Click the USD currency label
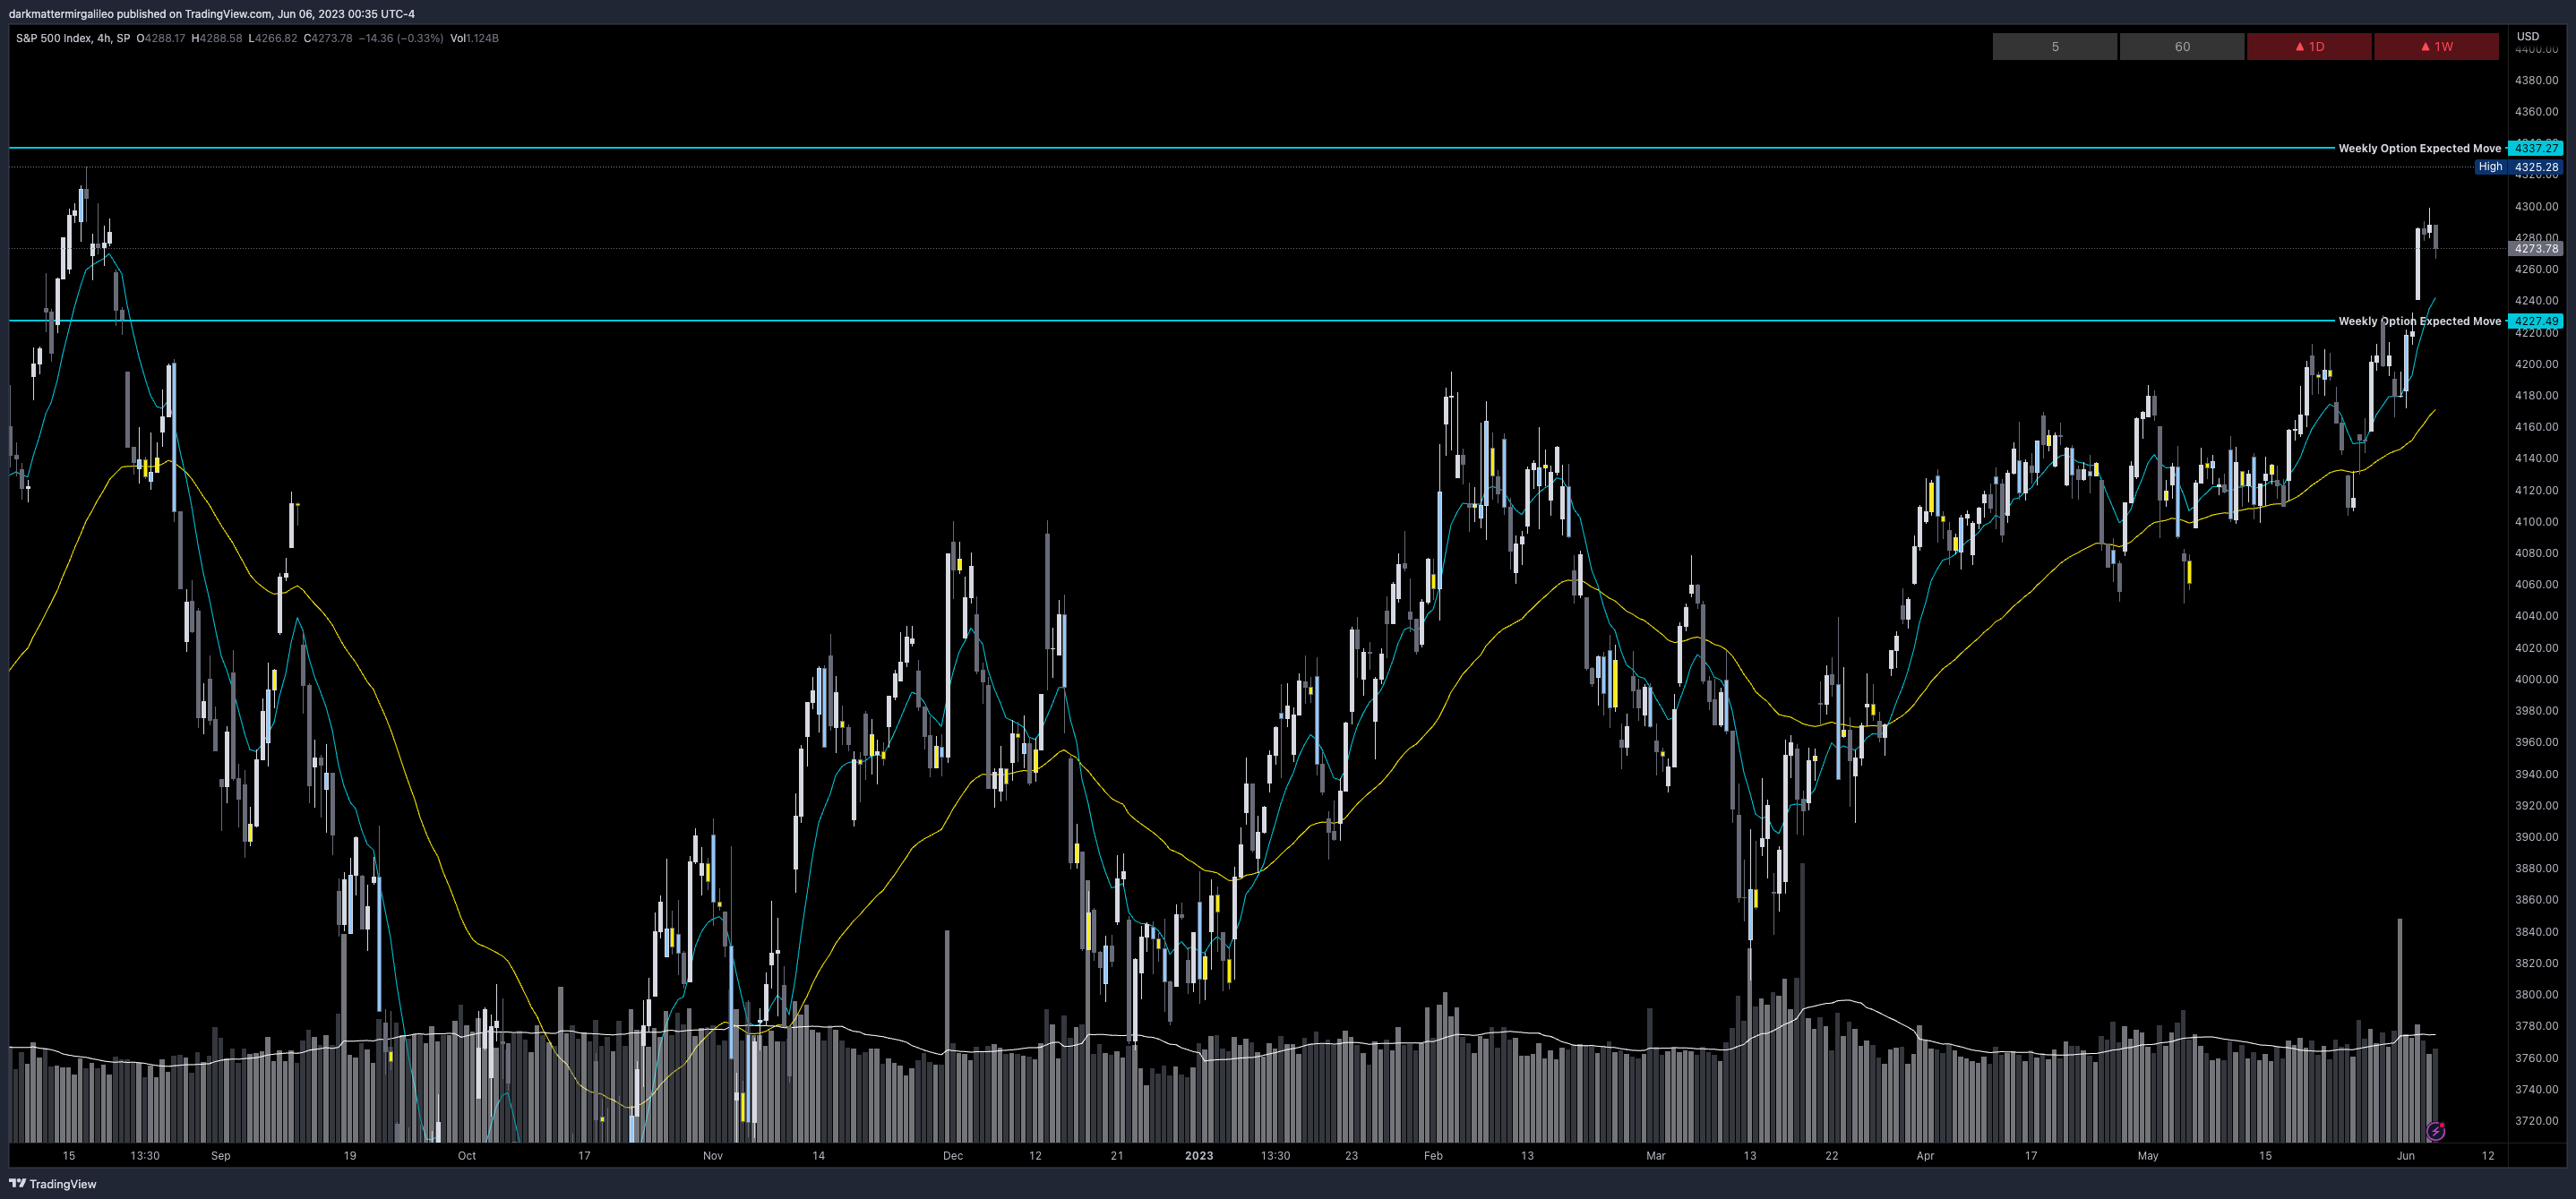This screenshot has height=1199, width=2576. pos(2528,36)
